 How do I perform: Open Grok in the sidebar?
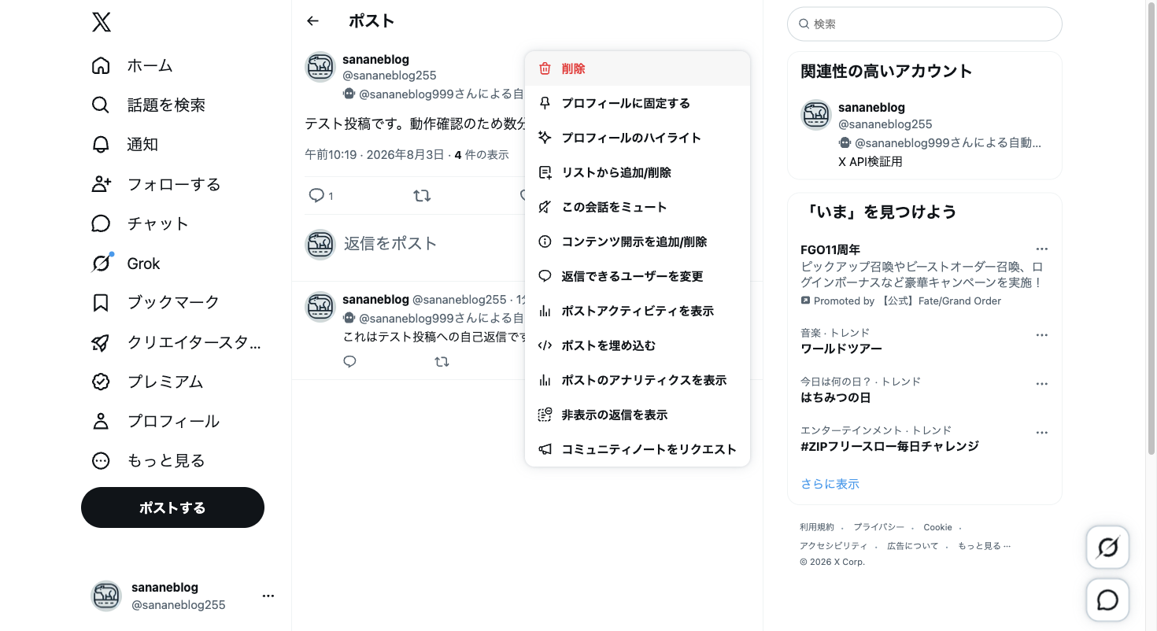[x=126, y=263]
